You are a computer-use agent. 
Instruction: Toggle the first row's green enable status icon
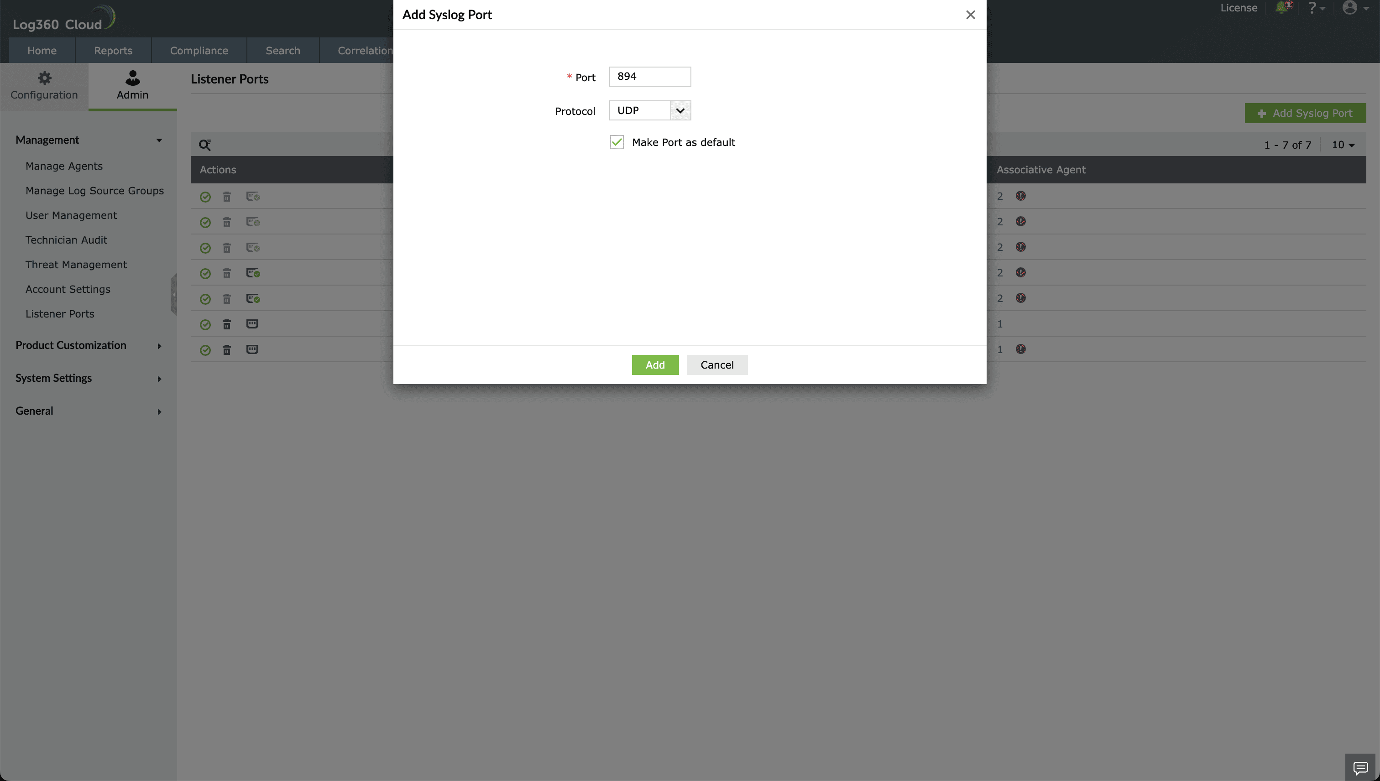click(x=205, y=197)
